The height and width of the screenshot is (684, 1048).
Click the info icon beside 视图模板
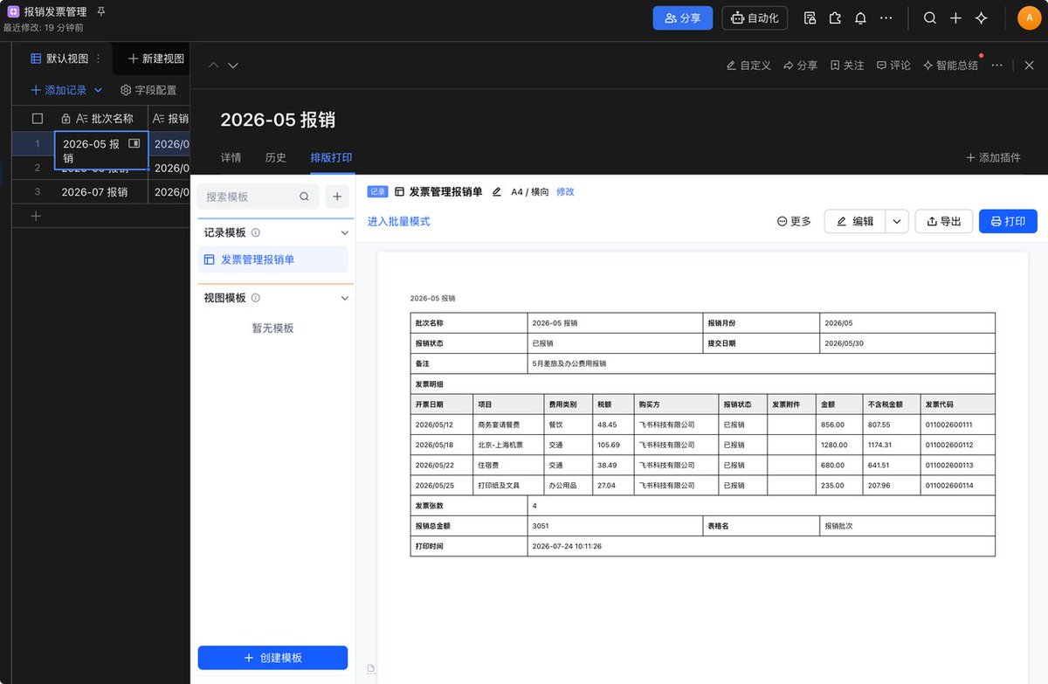pos(256,298)
